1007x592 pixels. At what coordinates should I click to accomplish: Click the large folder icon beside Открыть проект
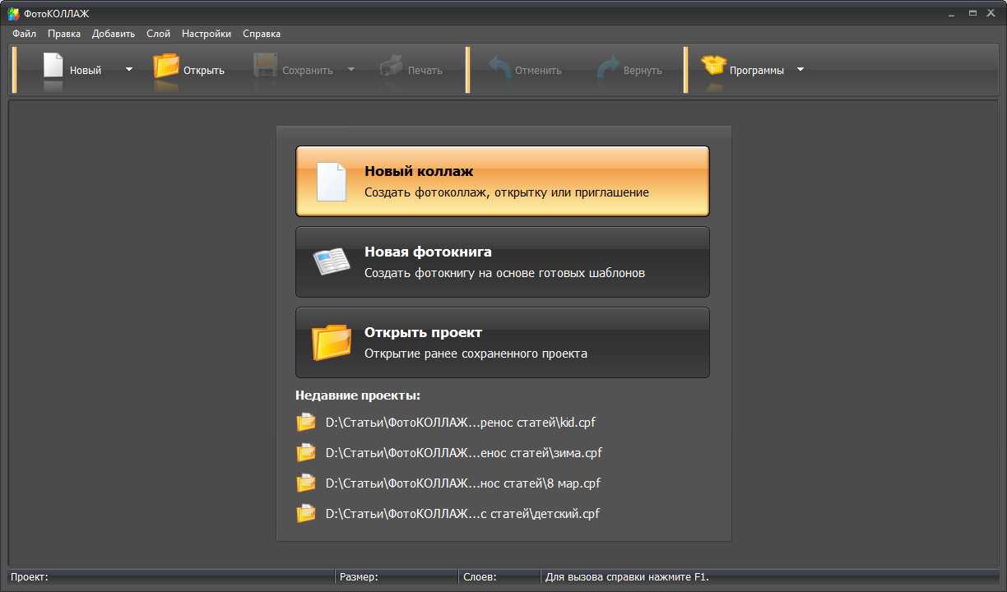tap(331, 342)
